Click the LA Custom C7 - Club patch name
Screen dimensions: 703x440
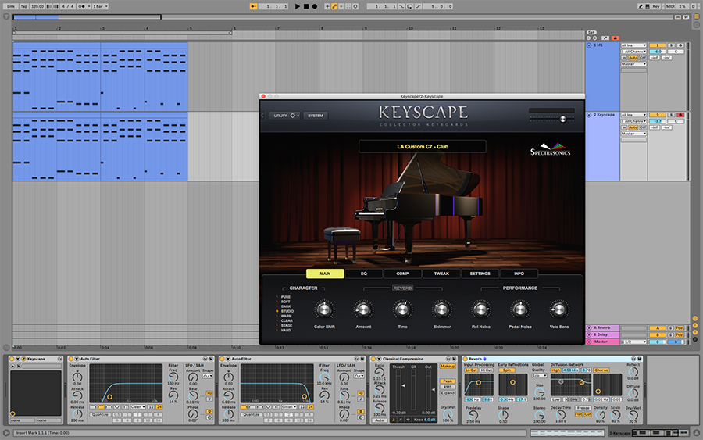point(423,147)
